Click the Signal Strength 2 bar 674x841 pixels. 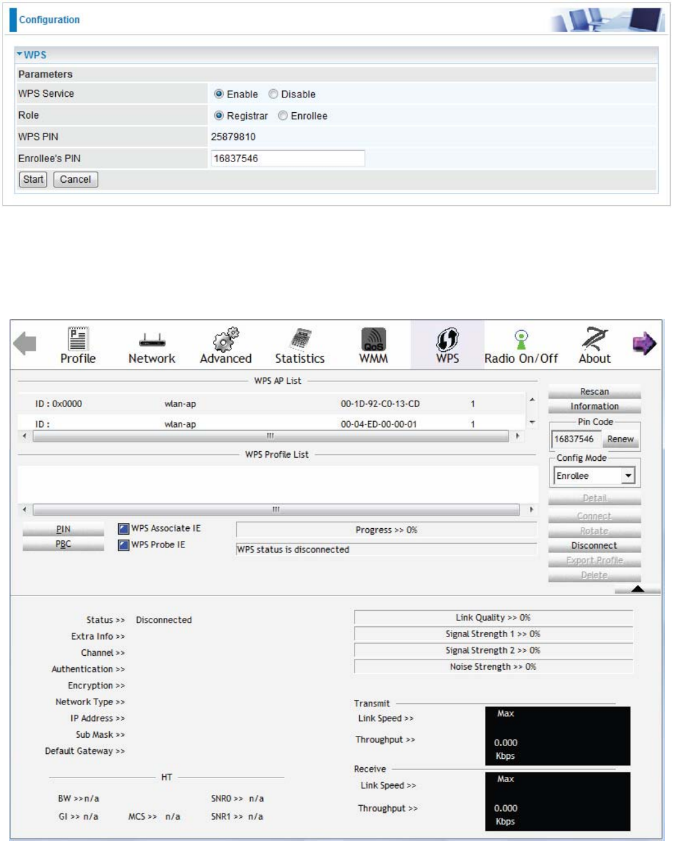click(493, 650)
